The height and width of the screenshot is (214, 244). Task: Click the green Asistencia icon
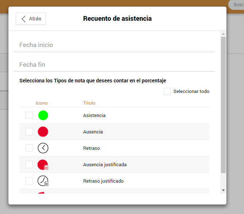click(43, 116)
